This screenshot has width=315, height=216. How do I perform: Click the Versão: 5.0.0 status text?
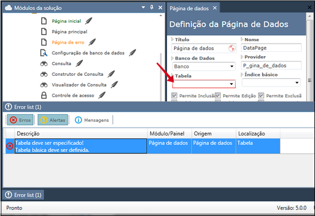292,208
